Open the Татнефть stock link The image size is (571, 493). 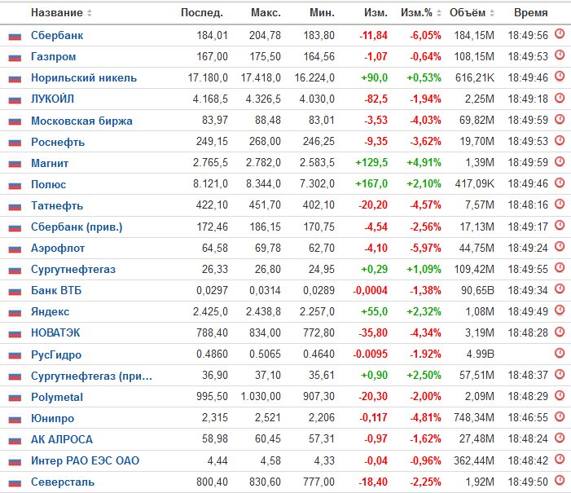[x=57, y=205]
